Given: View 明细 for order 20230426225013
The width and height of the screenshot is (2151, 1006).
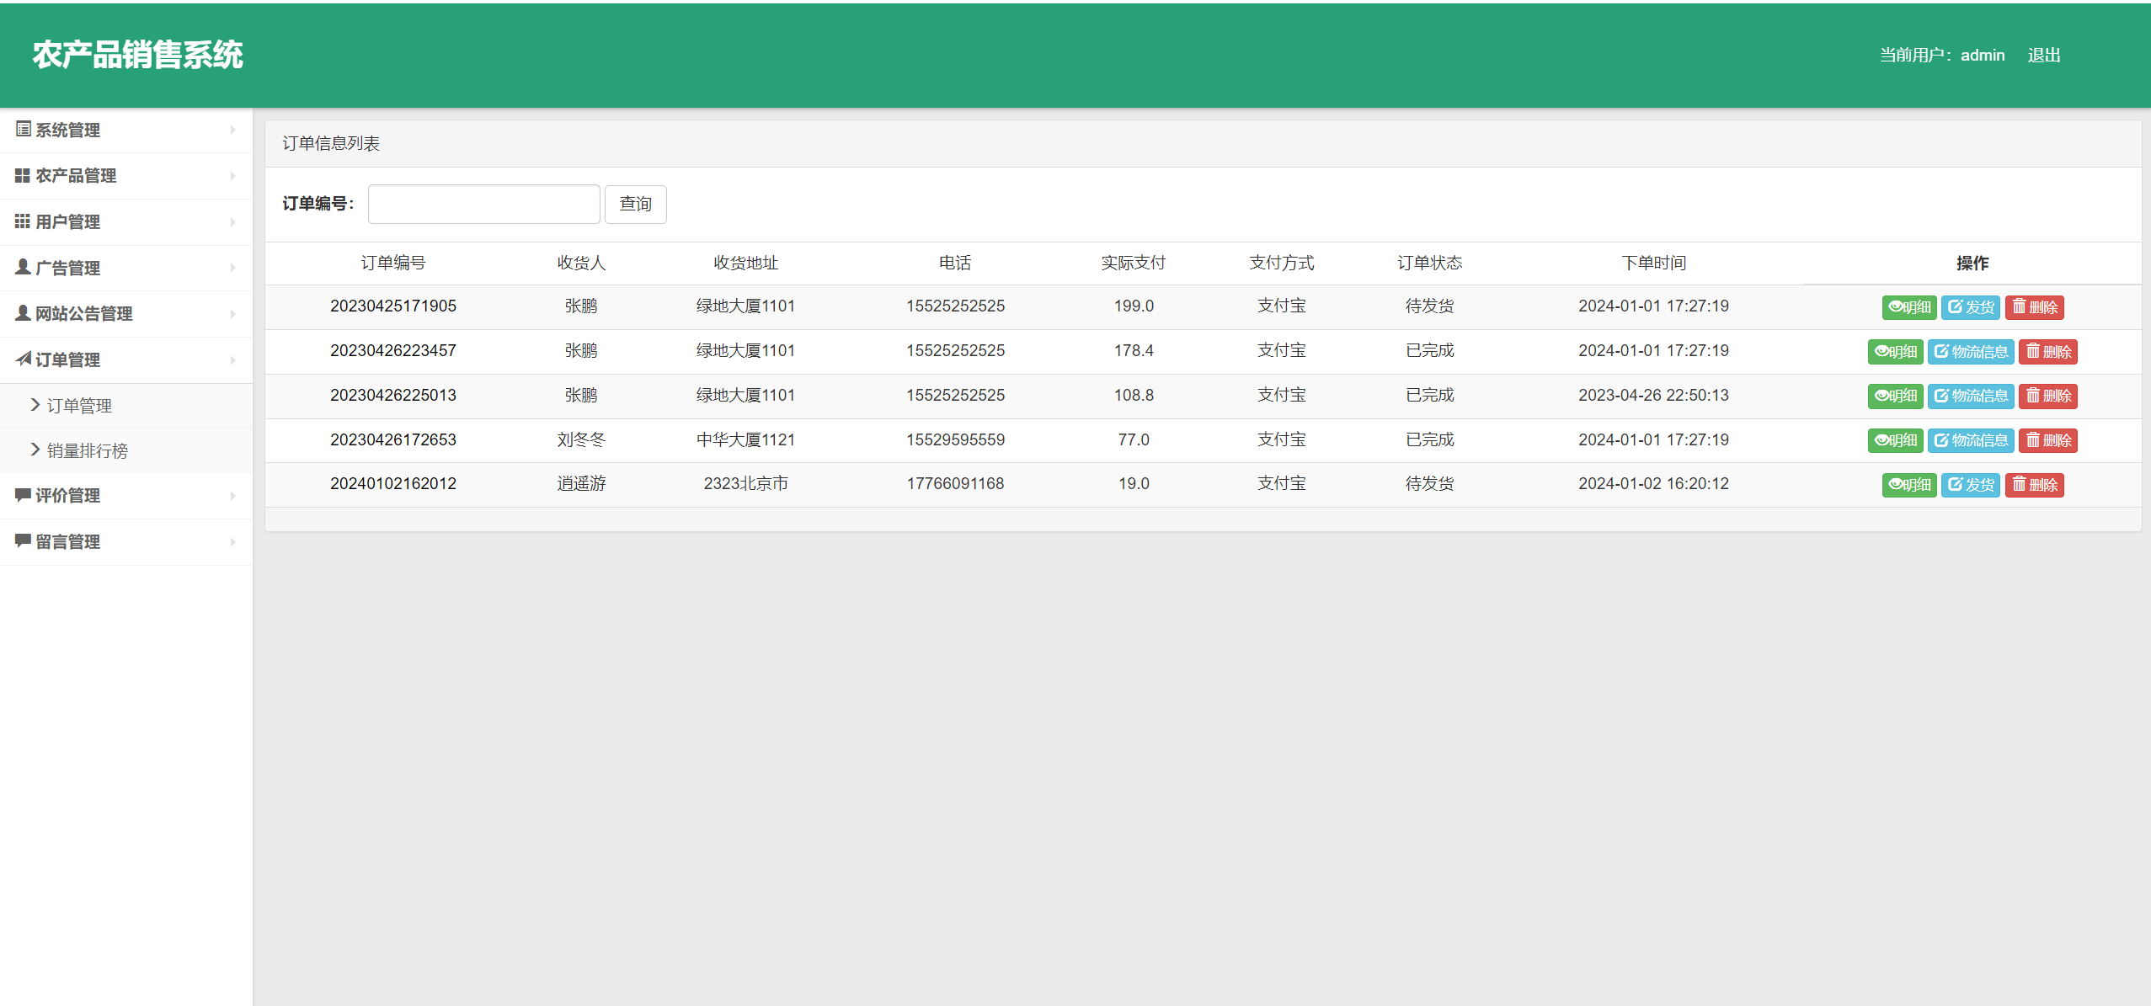Looking at the screenshot, I should click(x=1895, y=396).
